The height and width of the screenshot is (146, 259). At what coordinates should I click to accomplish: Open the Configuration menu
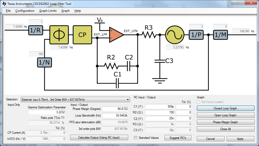click(25, 11)
